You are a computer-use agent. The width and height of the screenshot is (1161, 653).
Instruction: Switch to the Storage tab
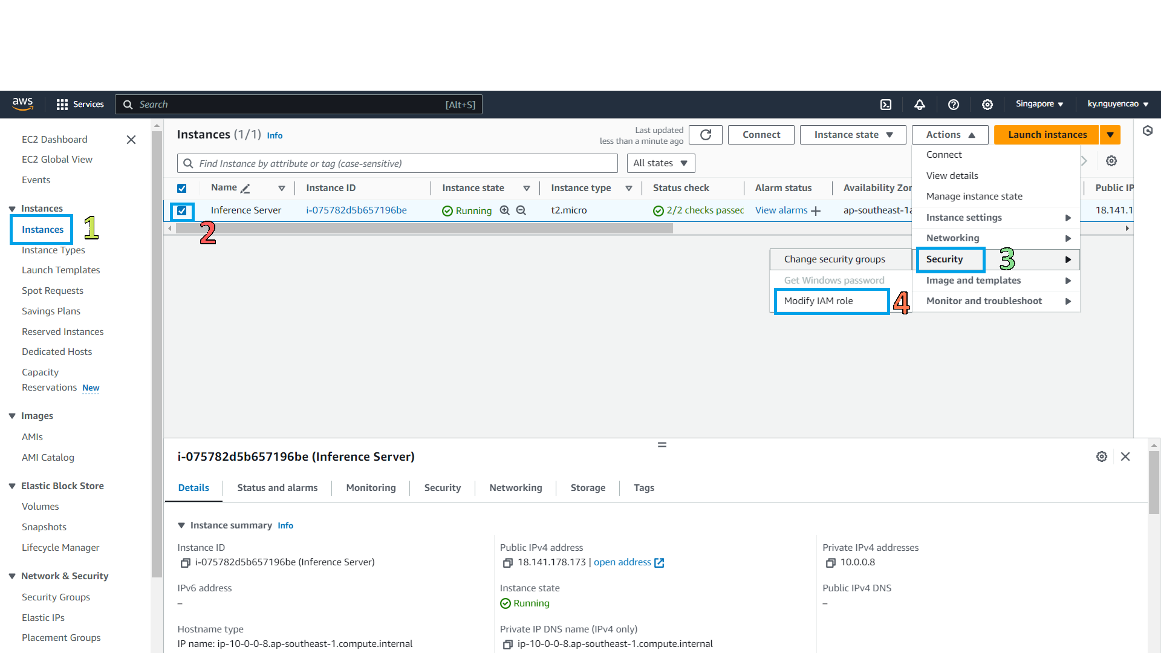(x=588, y=488)
